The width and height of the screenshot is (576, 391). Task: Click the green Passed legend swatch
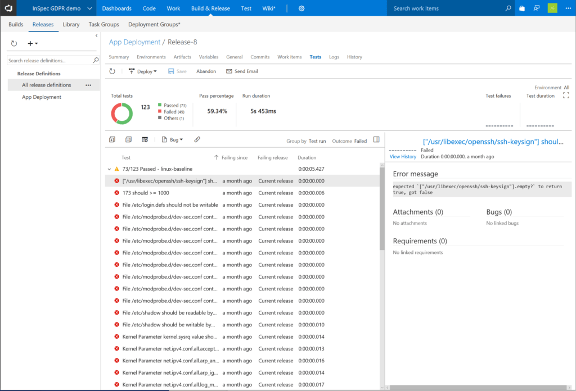(x=160, y=105)
